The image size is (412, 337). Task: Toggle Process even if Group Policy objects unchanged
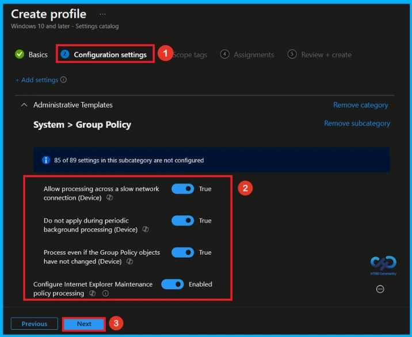182,252
